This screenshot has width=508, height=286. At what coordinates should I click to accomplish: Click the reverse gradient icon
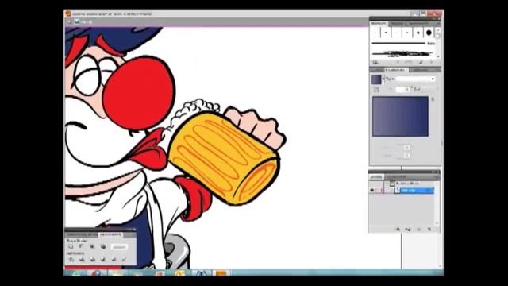coord(376,90)
